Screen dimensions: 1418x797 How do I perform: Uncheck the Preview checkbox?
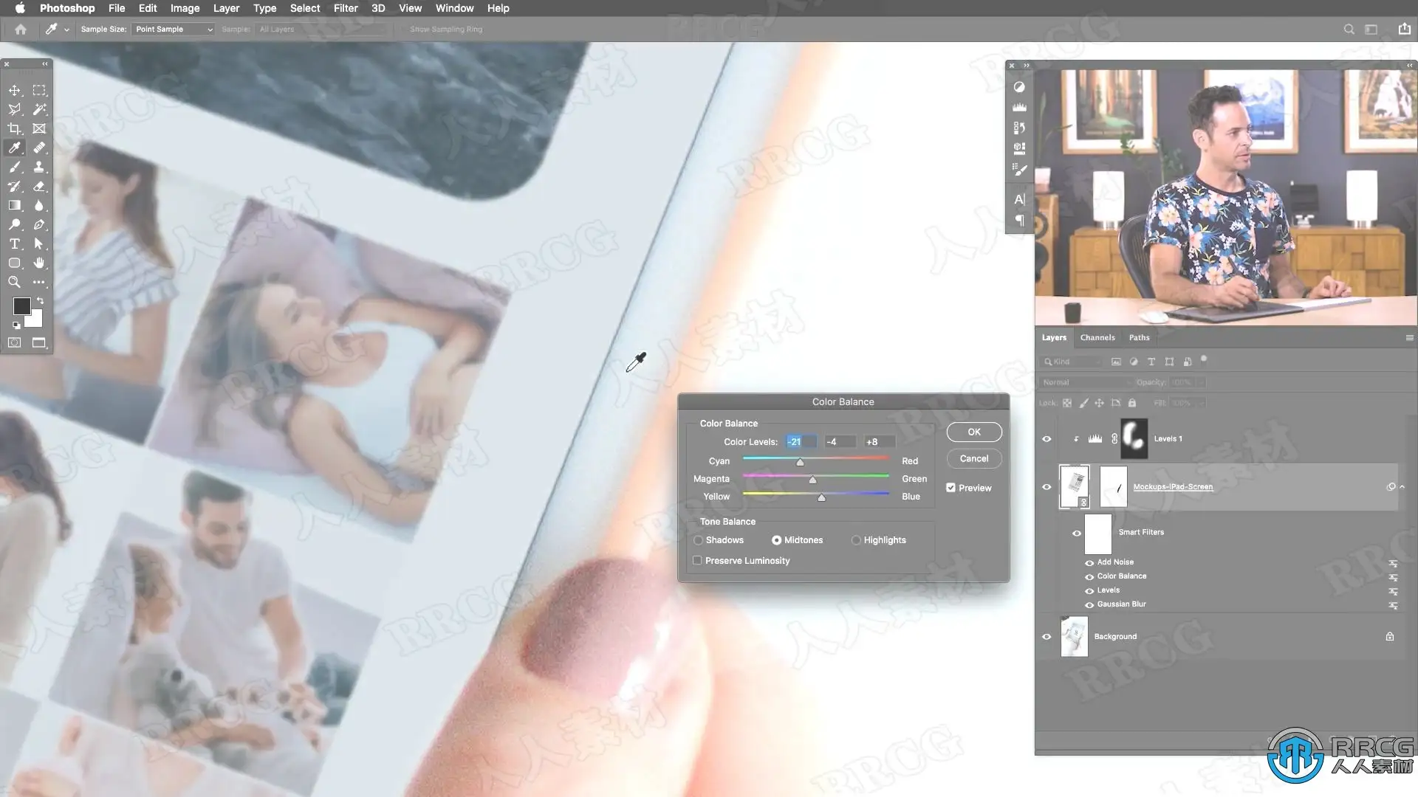click(x=951, y=488)
